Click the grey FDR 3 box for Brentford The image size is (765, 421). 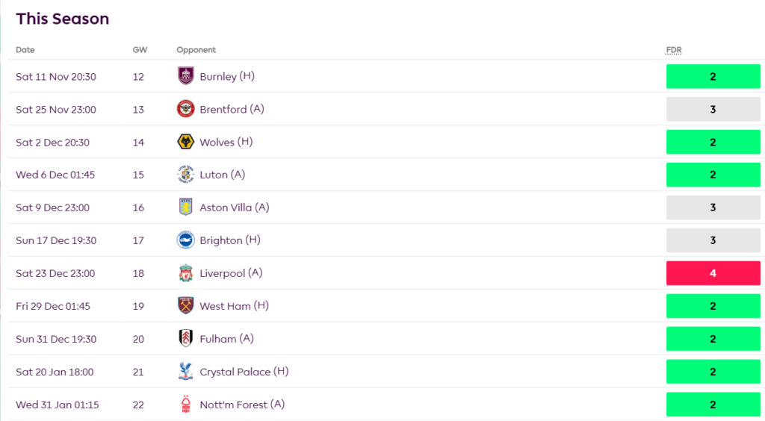pos(713,109)
